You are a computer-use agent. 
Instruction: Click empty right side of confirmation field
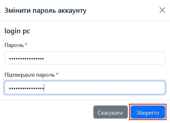[x=124, y=88]
